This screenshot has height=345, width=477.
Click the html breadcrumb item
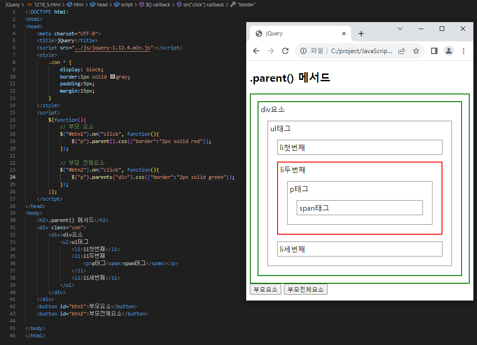pos(75,5)
